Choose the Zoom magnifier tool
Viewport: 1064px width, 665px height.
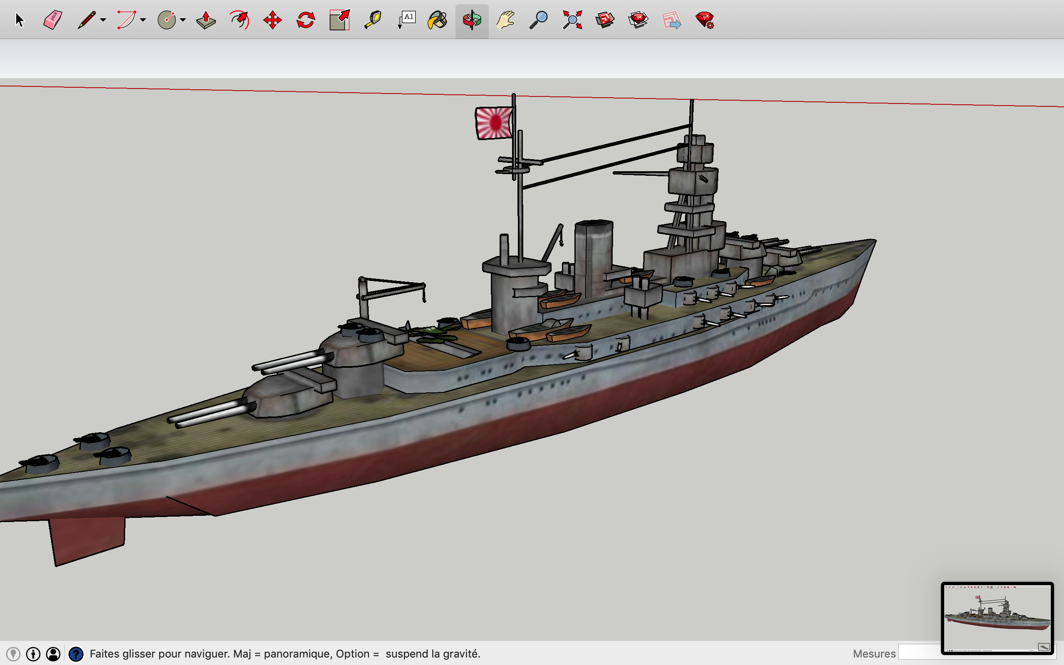click(x=539, y=20)
